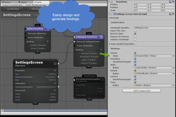
Task: Click the SettingsScreen element node icon
Action: click(55, 63)
